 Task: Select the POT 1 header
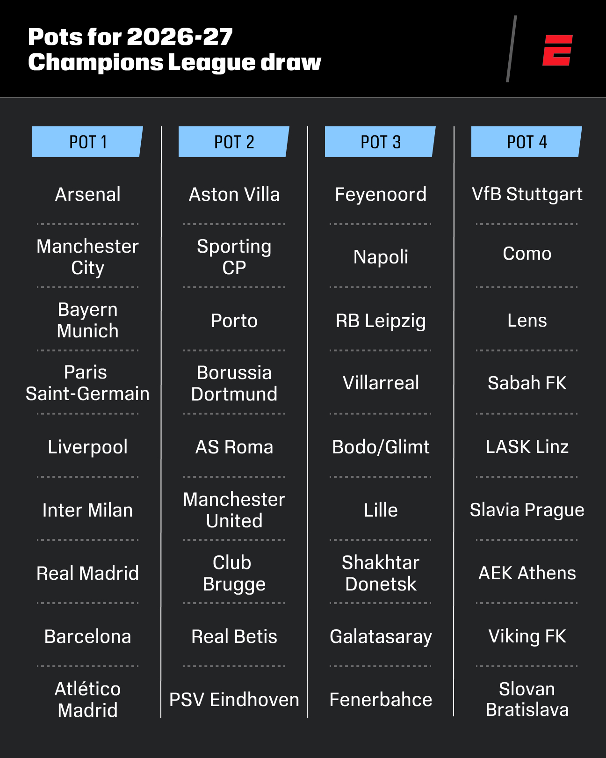tap(87, 142)
